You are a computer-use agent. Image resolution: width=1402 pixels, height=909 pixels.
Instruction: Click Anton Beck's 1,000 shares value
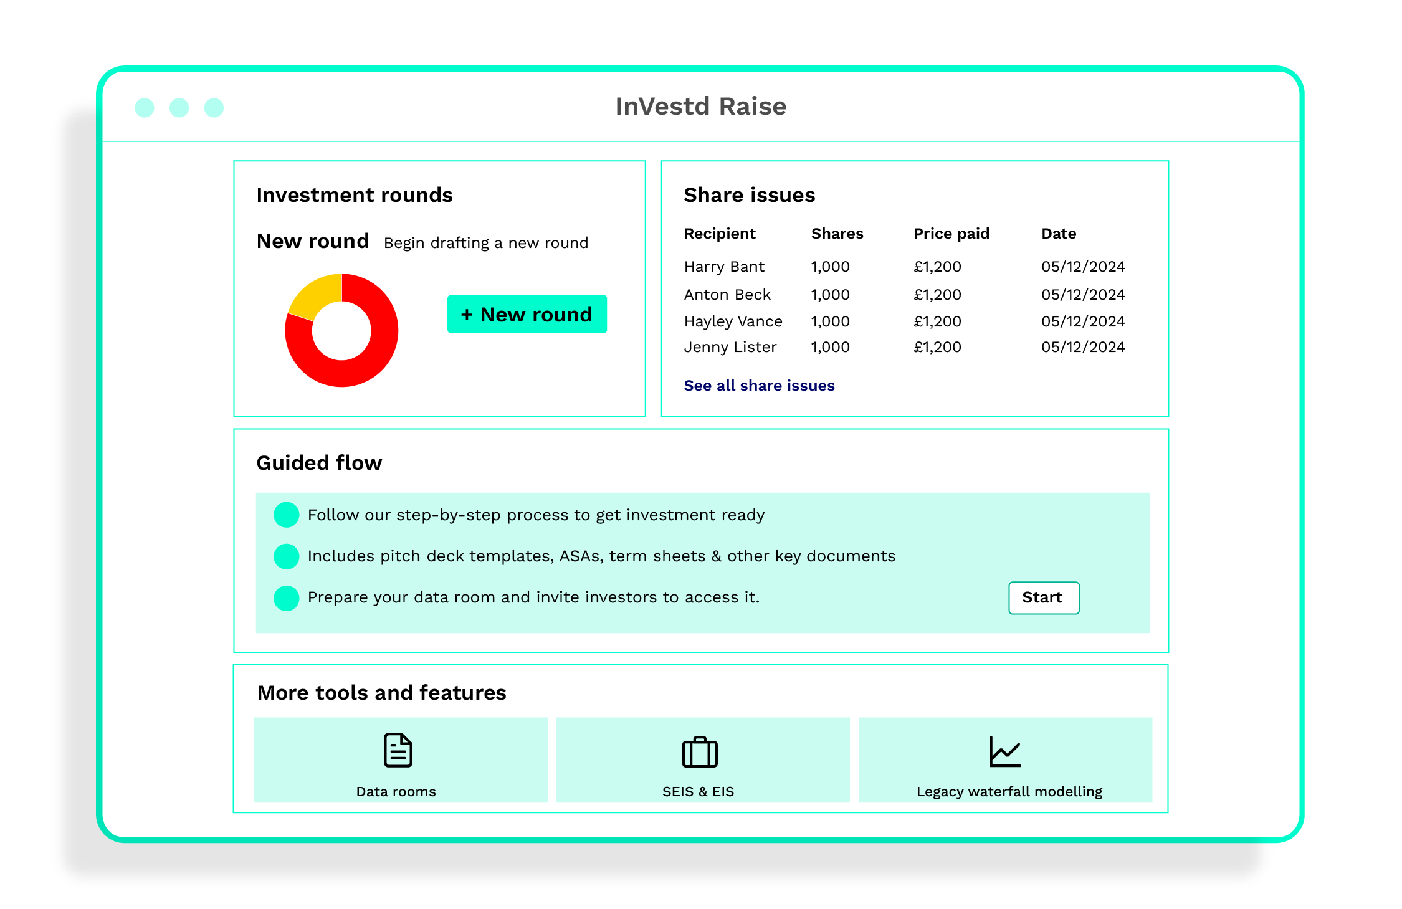click(x=830, y=294)
